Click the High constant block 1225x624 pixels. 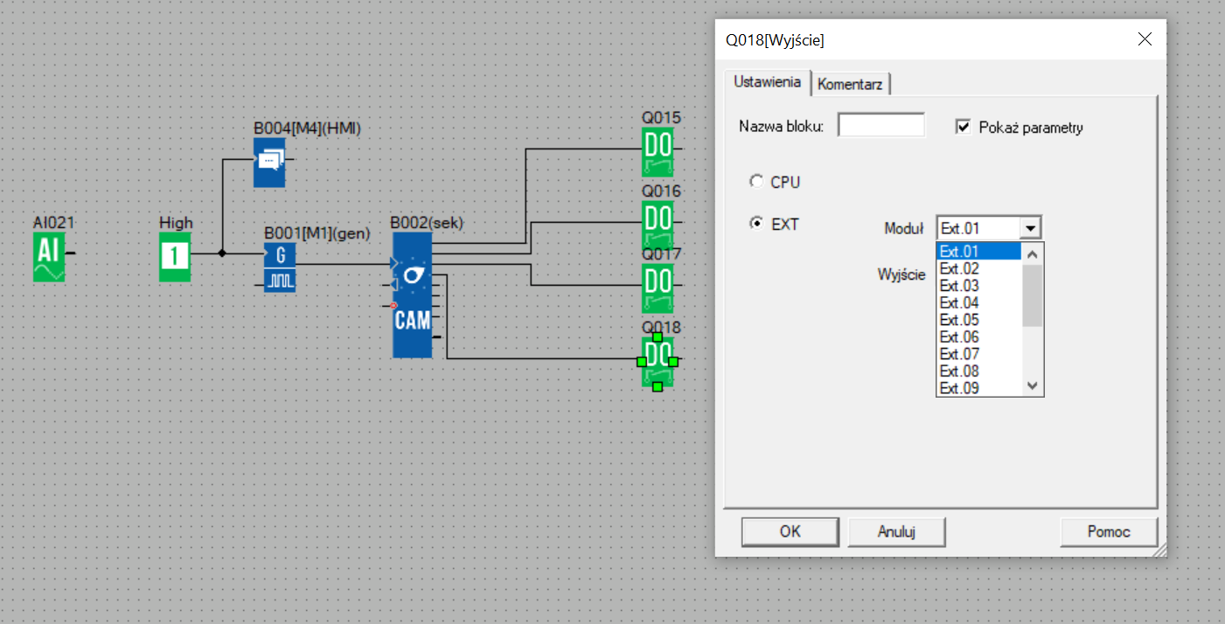(x=175, y=256)
